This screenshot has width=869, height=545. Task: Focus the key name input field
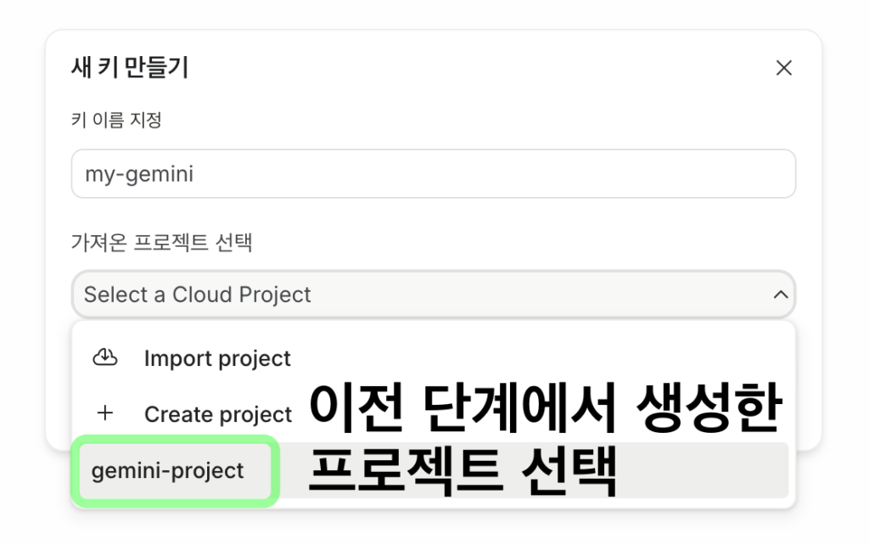pos(433,174)
